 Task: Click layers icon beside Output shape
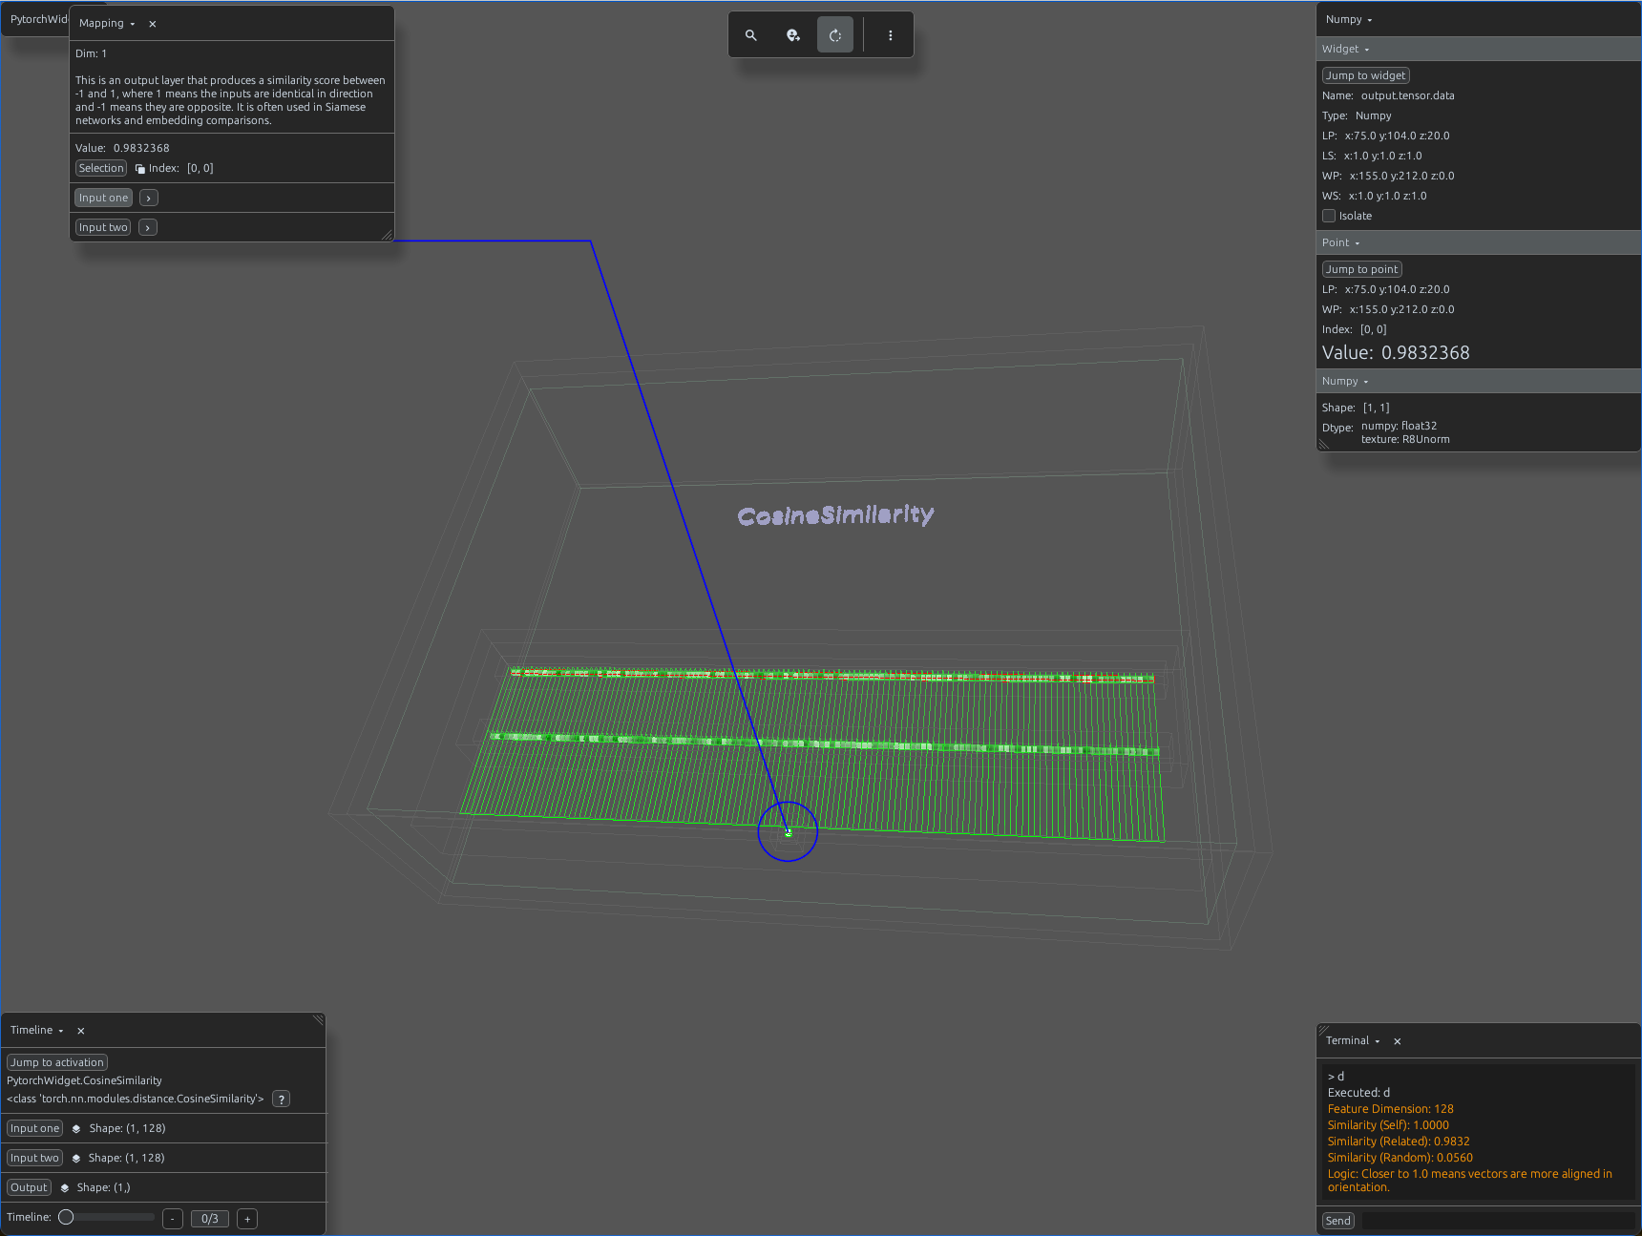65,1187
